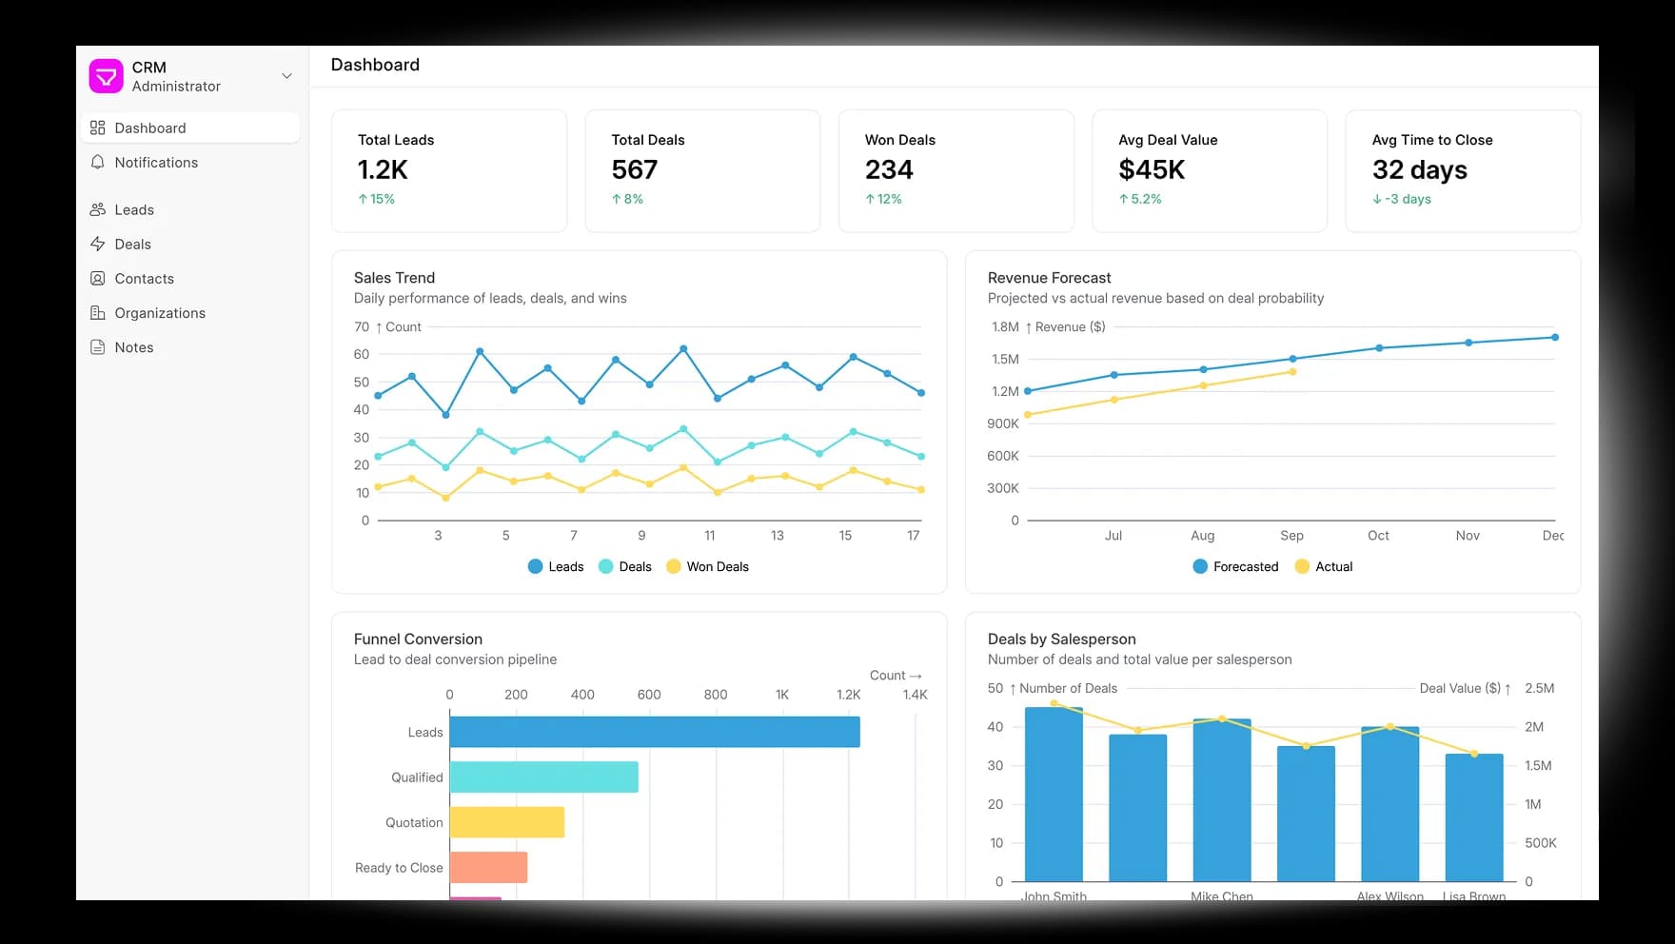1675x944 pixels.
Task: Click the Administrator role label
Action: point(176,87)
